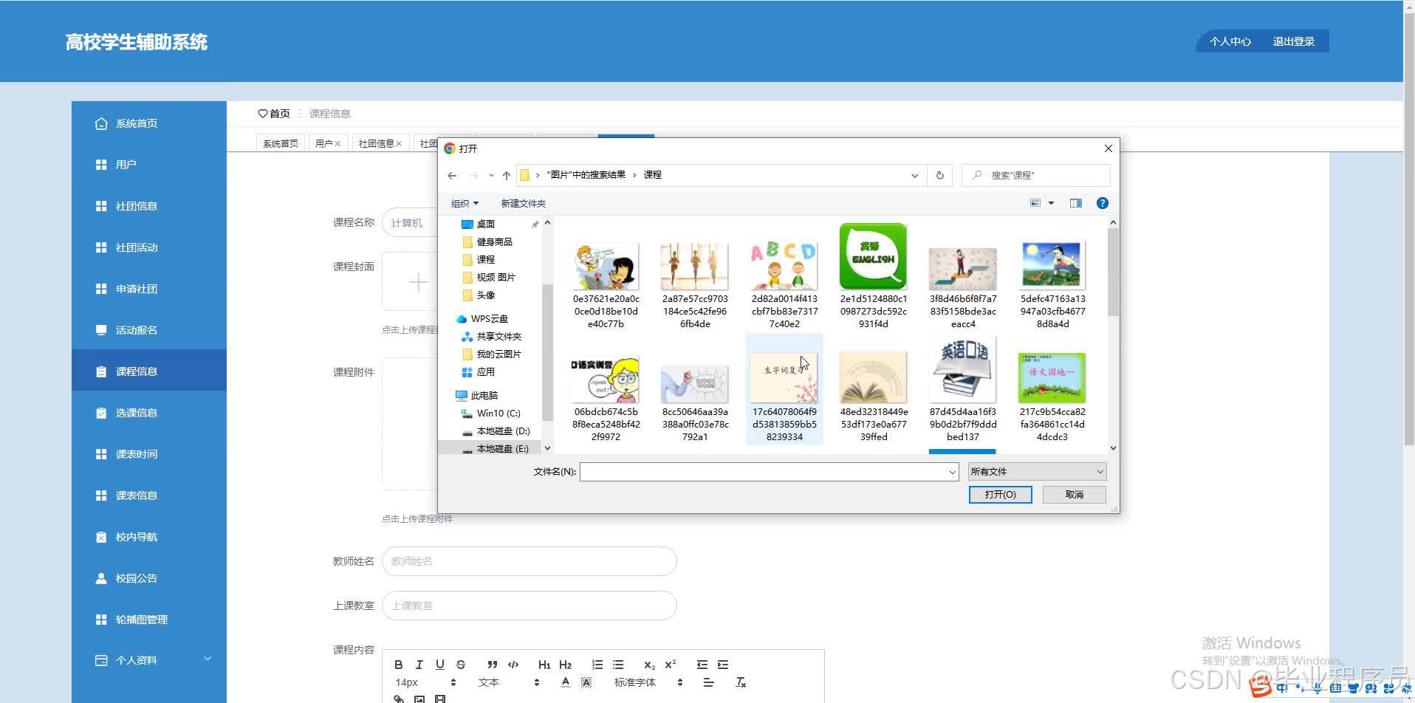Click the 上课教室 input field

pyautogui.click(x=529, y=606)
